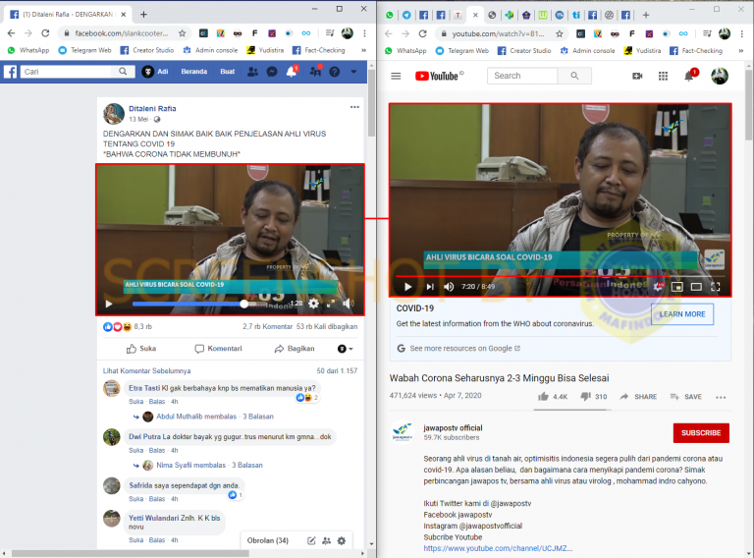
Task: Like the post with Suka button
Action: [141, 349]
